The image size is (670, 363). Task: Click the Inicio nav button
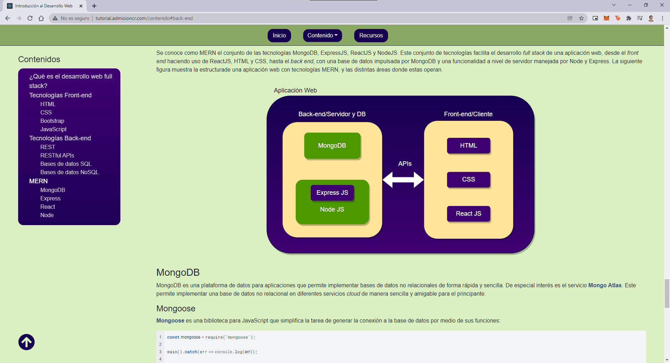click(x=279, y=36)
